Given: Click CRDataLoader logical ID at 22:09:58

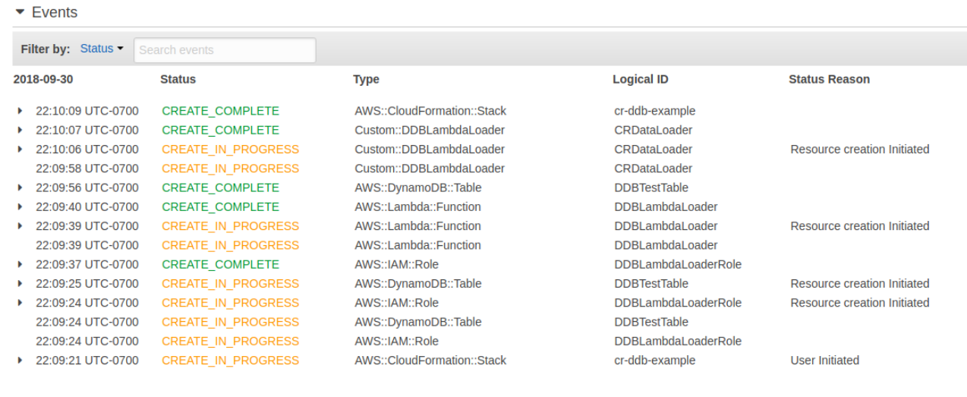Looking at the screenshot, I should tap(653, 169).
